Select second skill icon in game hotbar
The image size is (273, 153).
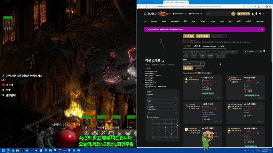tap(95, 134)
